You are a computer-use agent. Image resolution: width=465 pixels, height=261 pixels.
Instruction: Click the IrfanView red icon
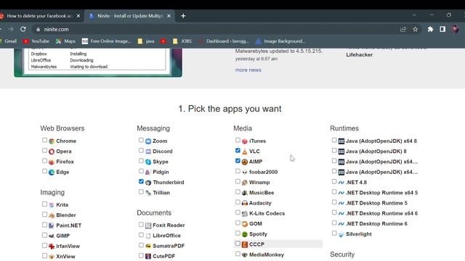pos(52,246)
